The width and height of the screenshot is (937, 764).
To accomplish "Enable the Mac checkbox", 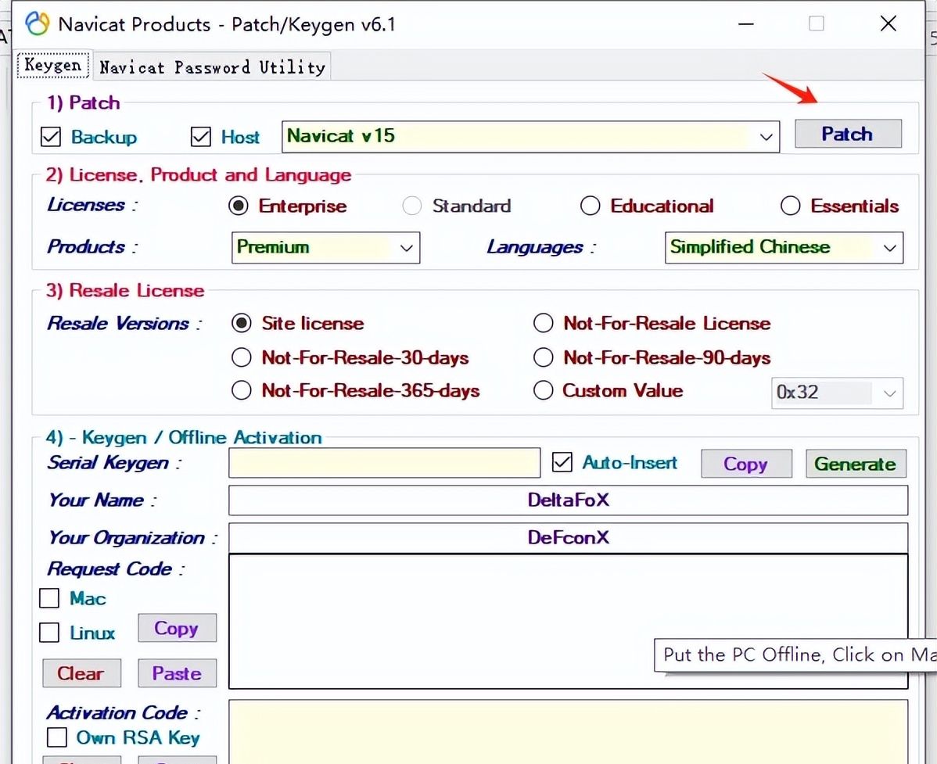I will click(49, 599).
